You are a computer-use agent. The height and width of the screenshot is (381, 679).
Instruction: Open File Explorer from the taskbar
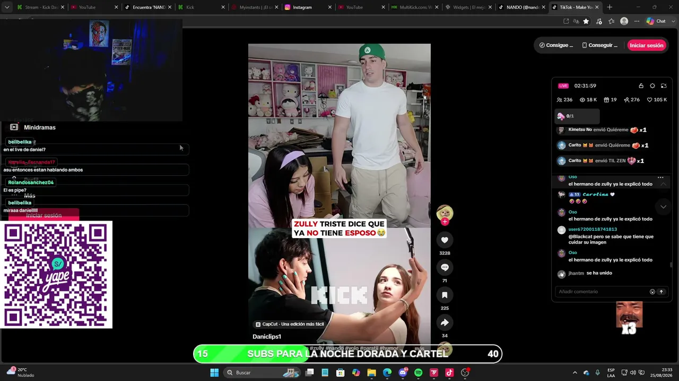point(371,373)
